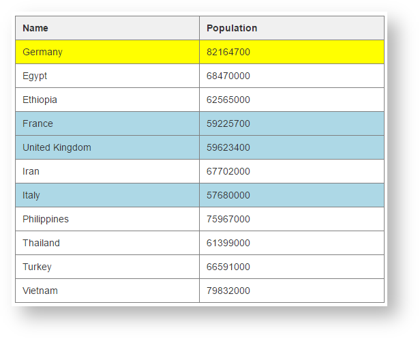Click Egypt's population 68470000
The width and height of the screenshot is (420, 339).
228,76
